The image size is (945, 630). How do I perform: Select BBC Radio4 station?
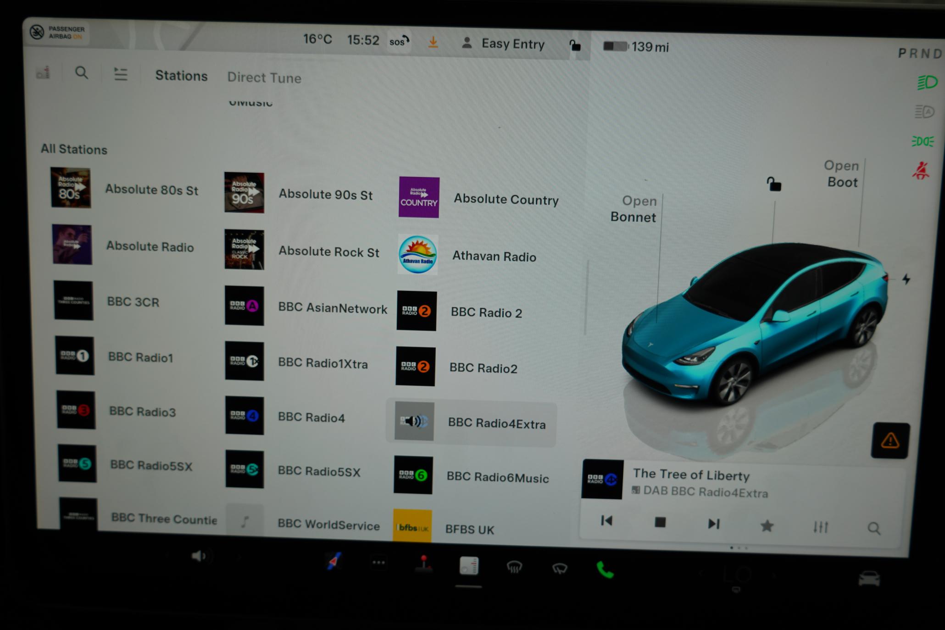(x=285, y=416)
